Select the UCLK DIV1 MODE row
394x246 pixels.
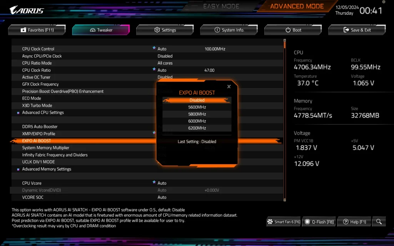point(147,162)
